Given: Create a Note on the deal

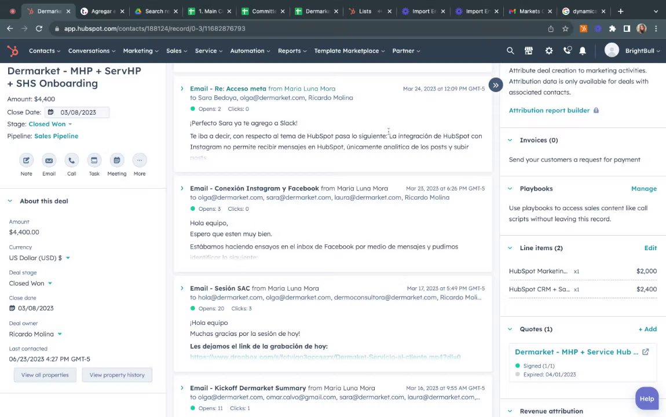Looking at the screenshot, I should pos(26,160).
